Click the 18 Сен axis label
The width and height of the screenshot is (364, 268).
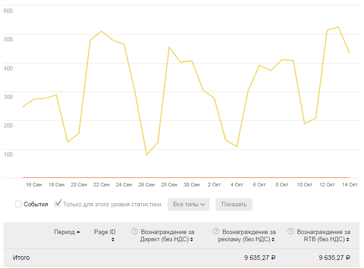click(x=56, y=185)
